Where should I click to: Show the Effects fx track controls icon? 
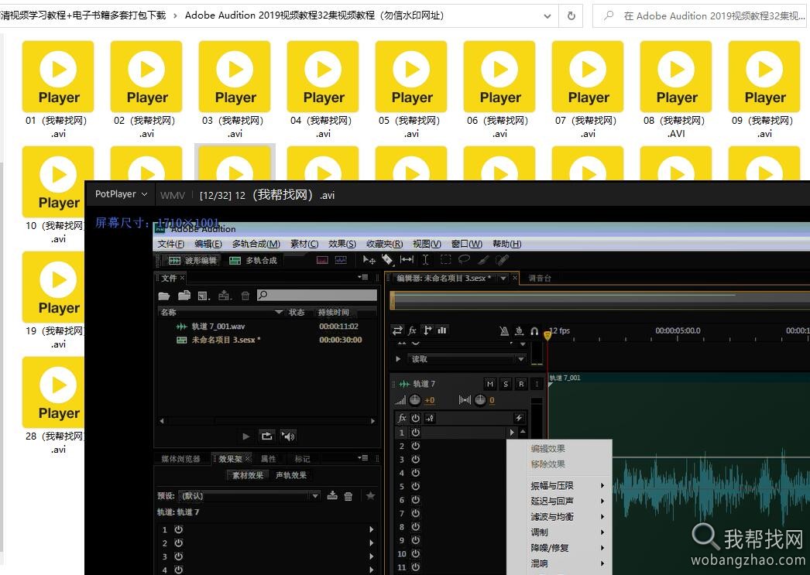(x=412, y=330)
